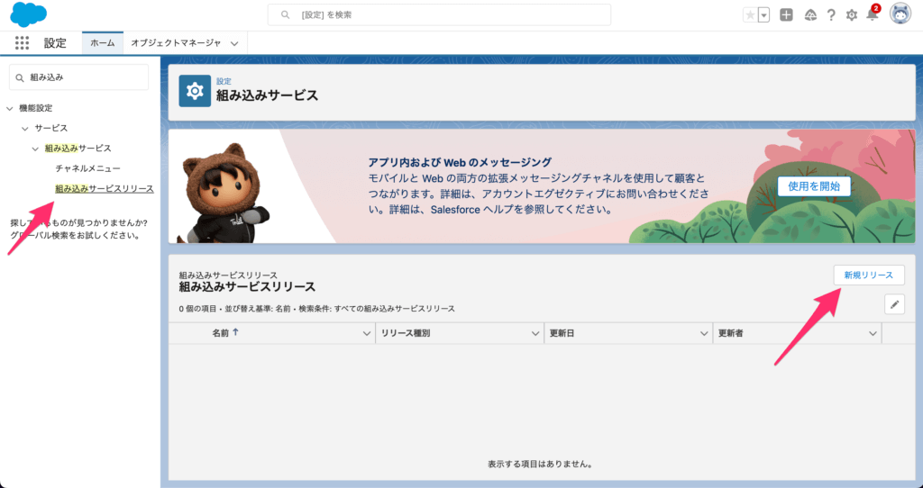Expand the オブジェクトマネージャ tab chevron
923x488 pixels.
coord(234,43)
